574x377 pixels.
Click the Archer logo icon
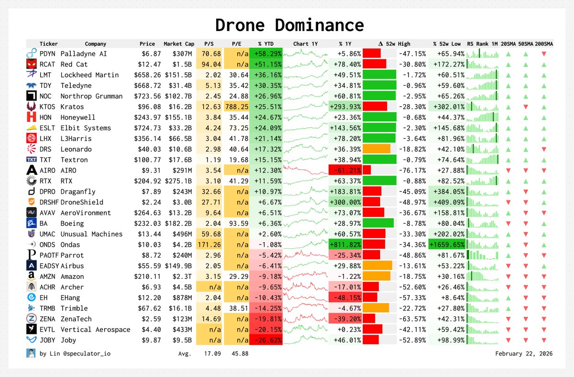click(32, 287)
